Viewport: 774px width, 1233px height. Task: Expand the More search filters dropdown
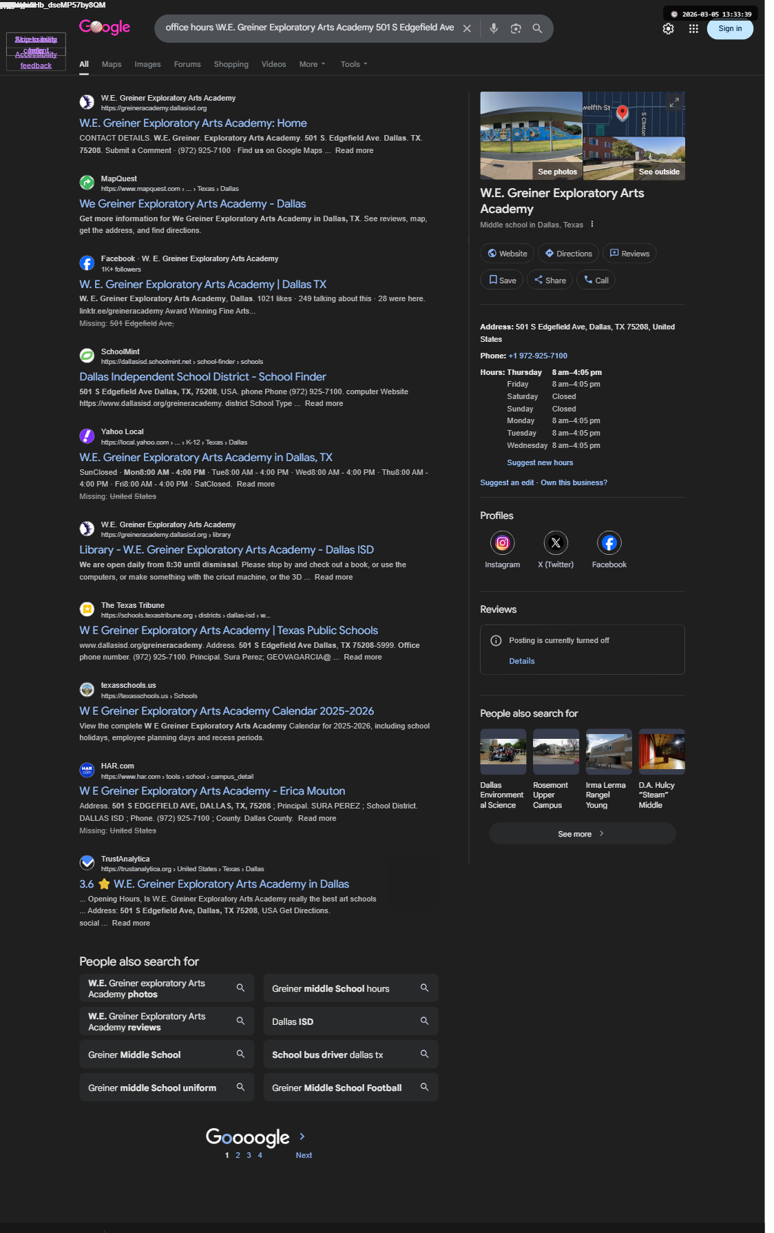tap(312, 64)
